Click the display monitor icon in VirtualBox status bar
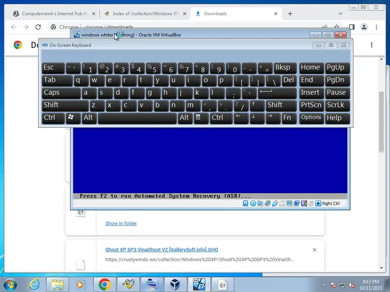390x292 pixels. coord(289,203)
